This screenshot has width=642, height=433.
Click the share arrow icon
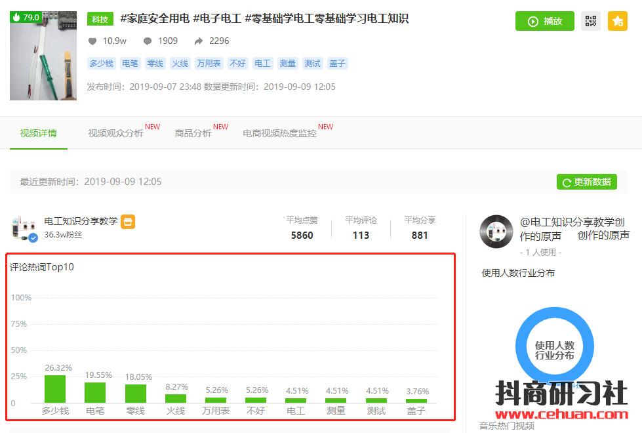click(x=199, y=41)
